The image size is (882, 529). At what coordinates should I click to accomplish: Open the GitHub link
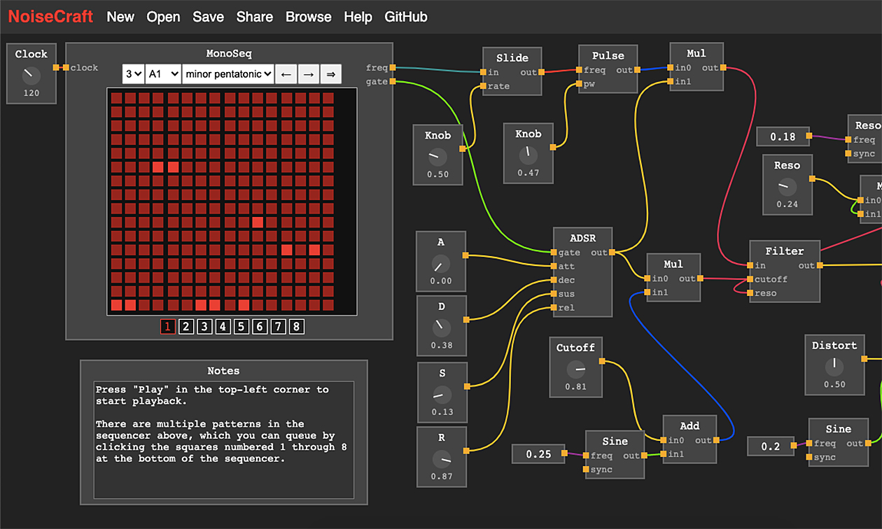point(406,17)
